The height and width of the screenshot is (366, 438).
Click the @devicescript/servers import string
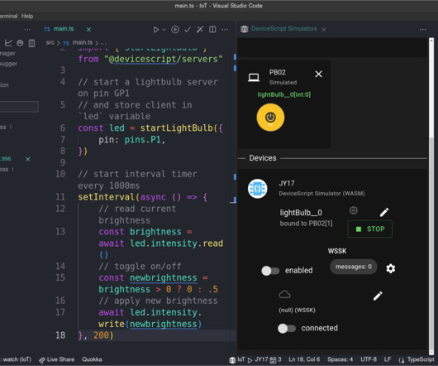(x=164, y=59)
